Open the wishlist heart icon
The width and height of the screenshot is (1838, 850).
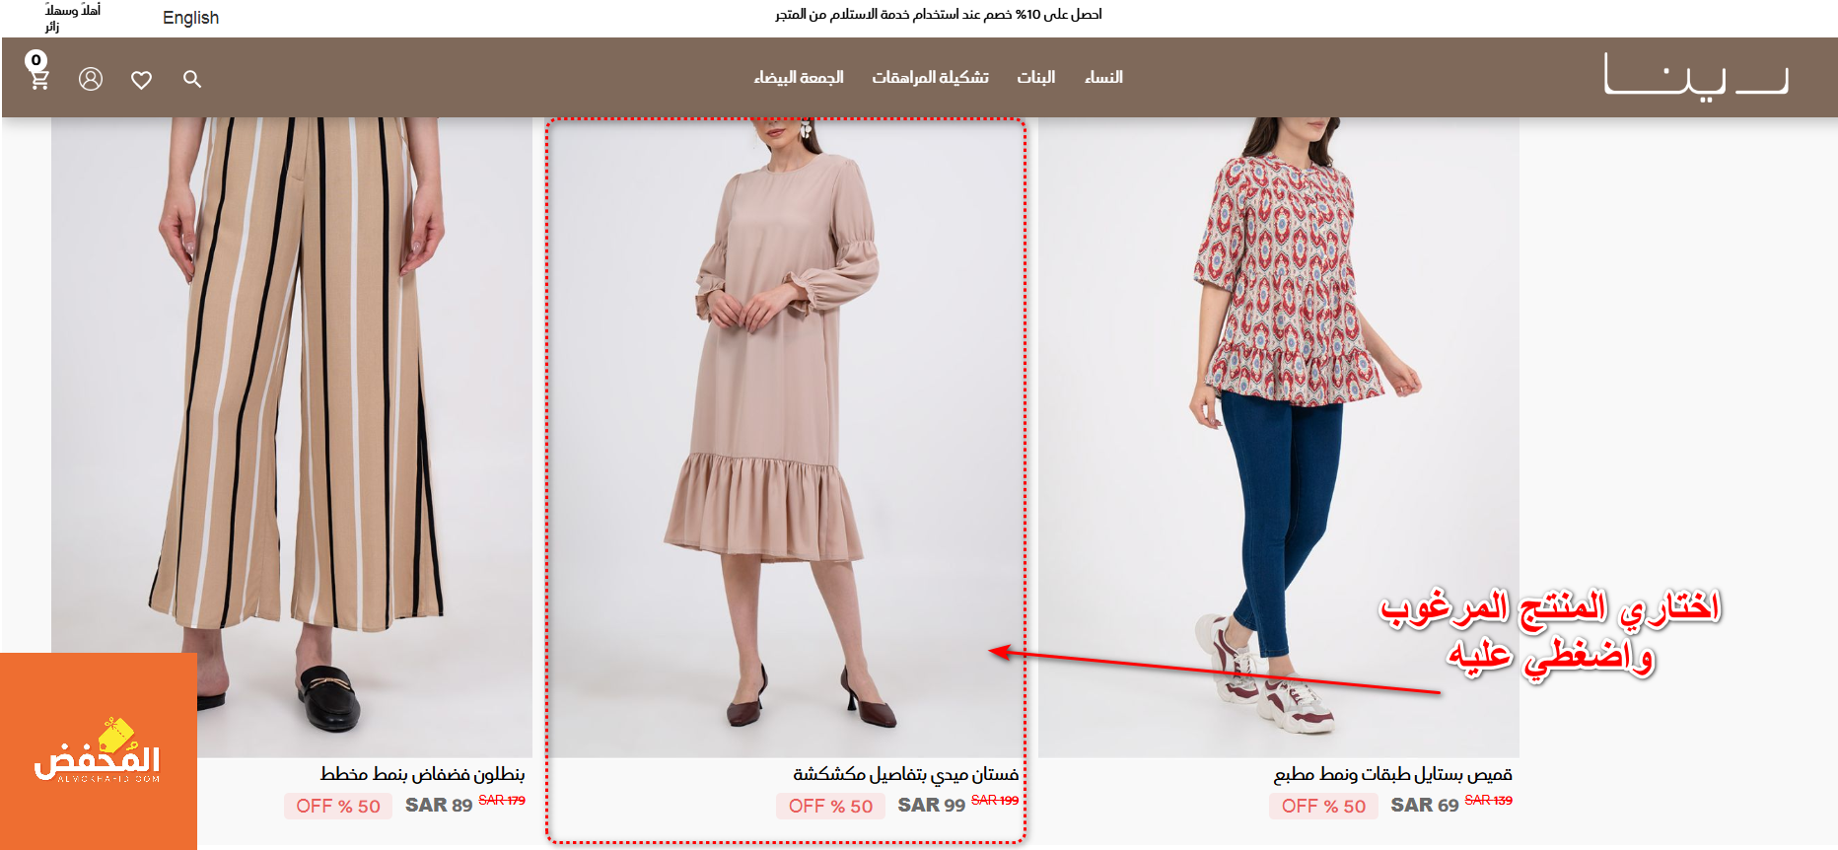click(x=142, y=80)
